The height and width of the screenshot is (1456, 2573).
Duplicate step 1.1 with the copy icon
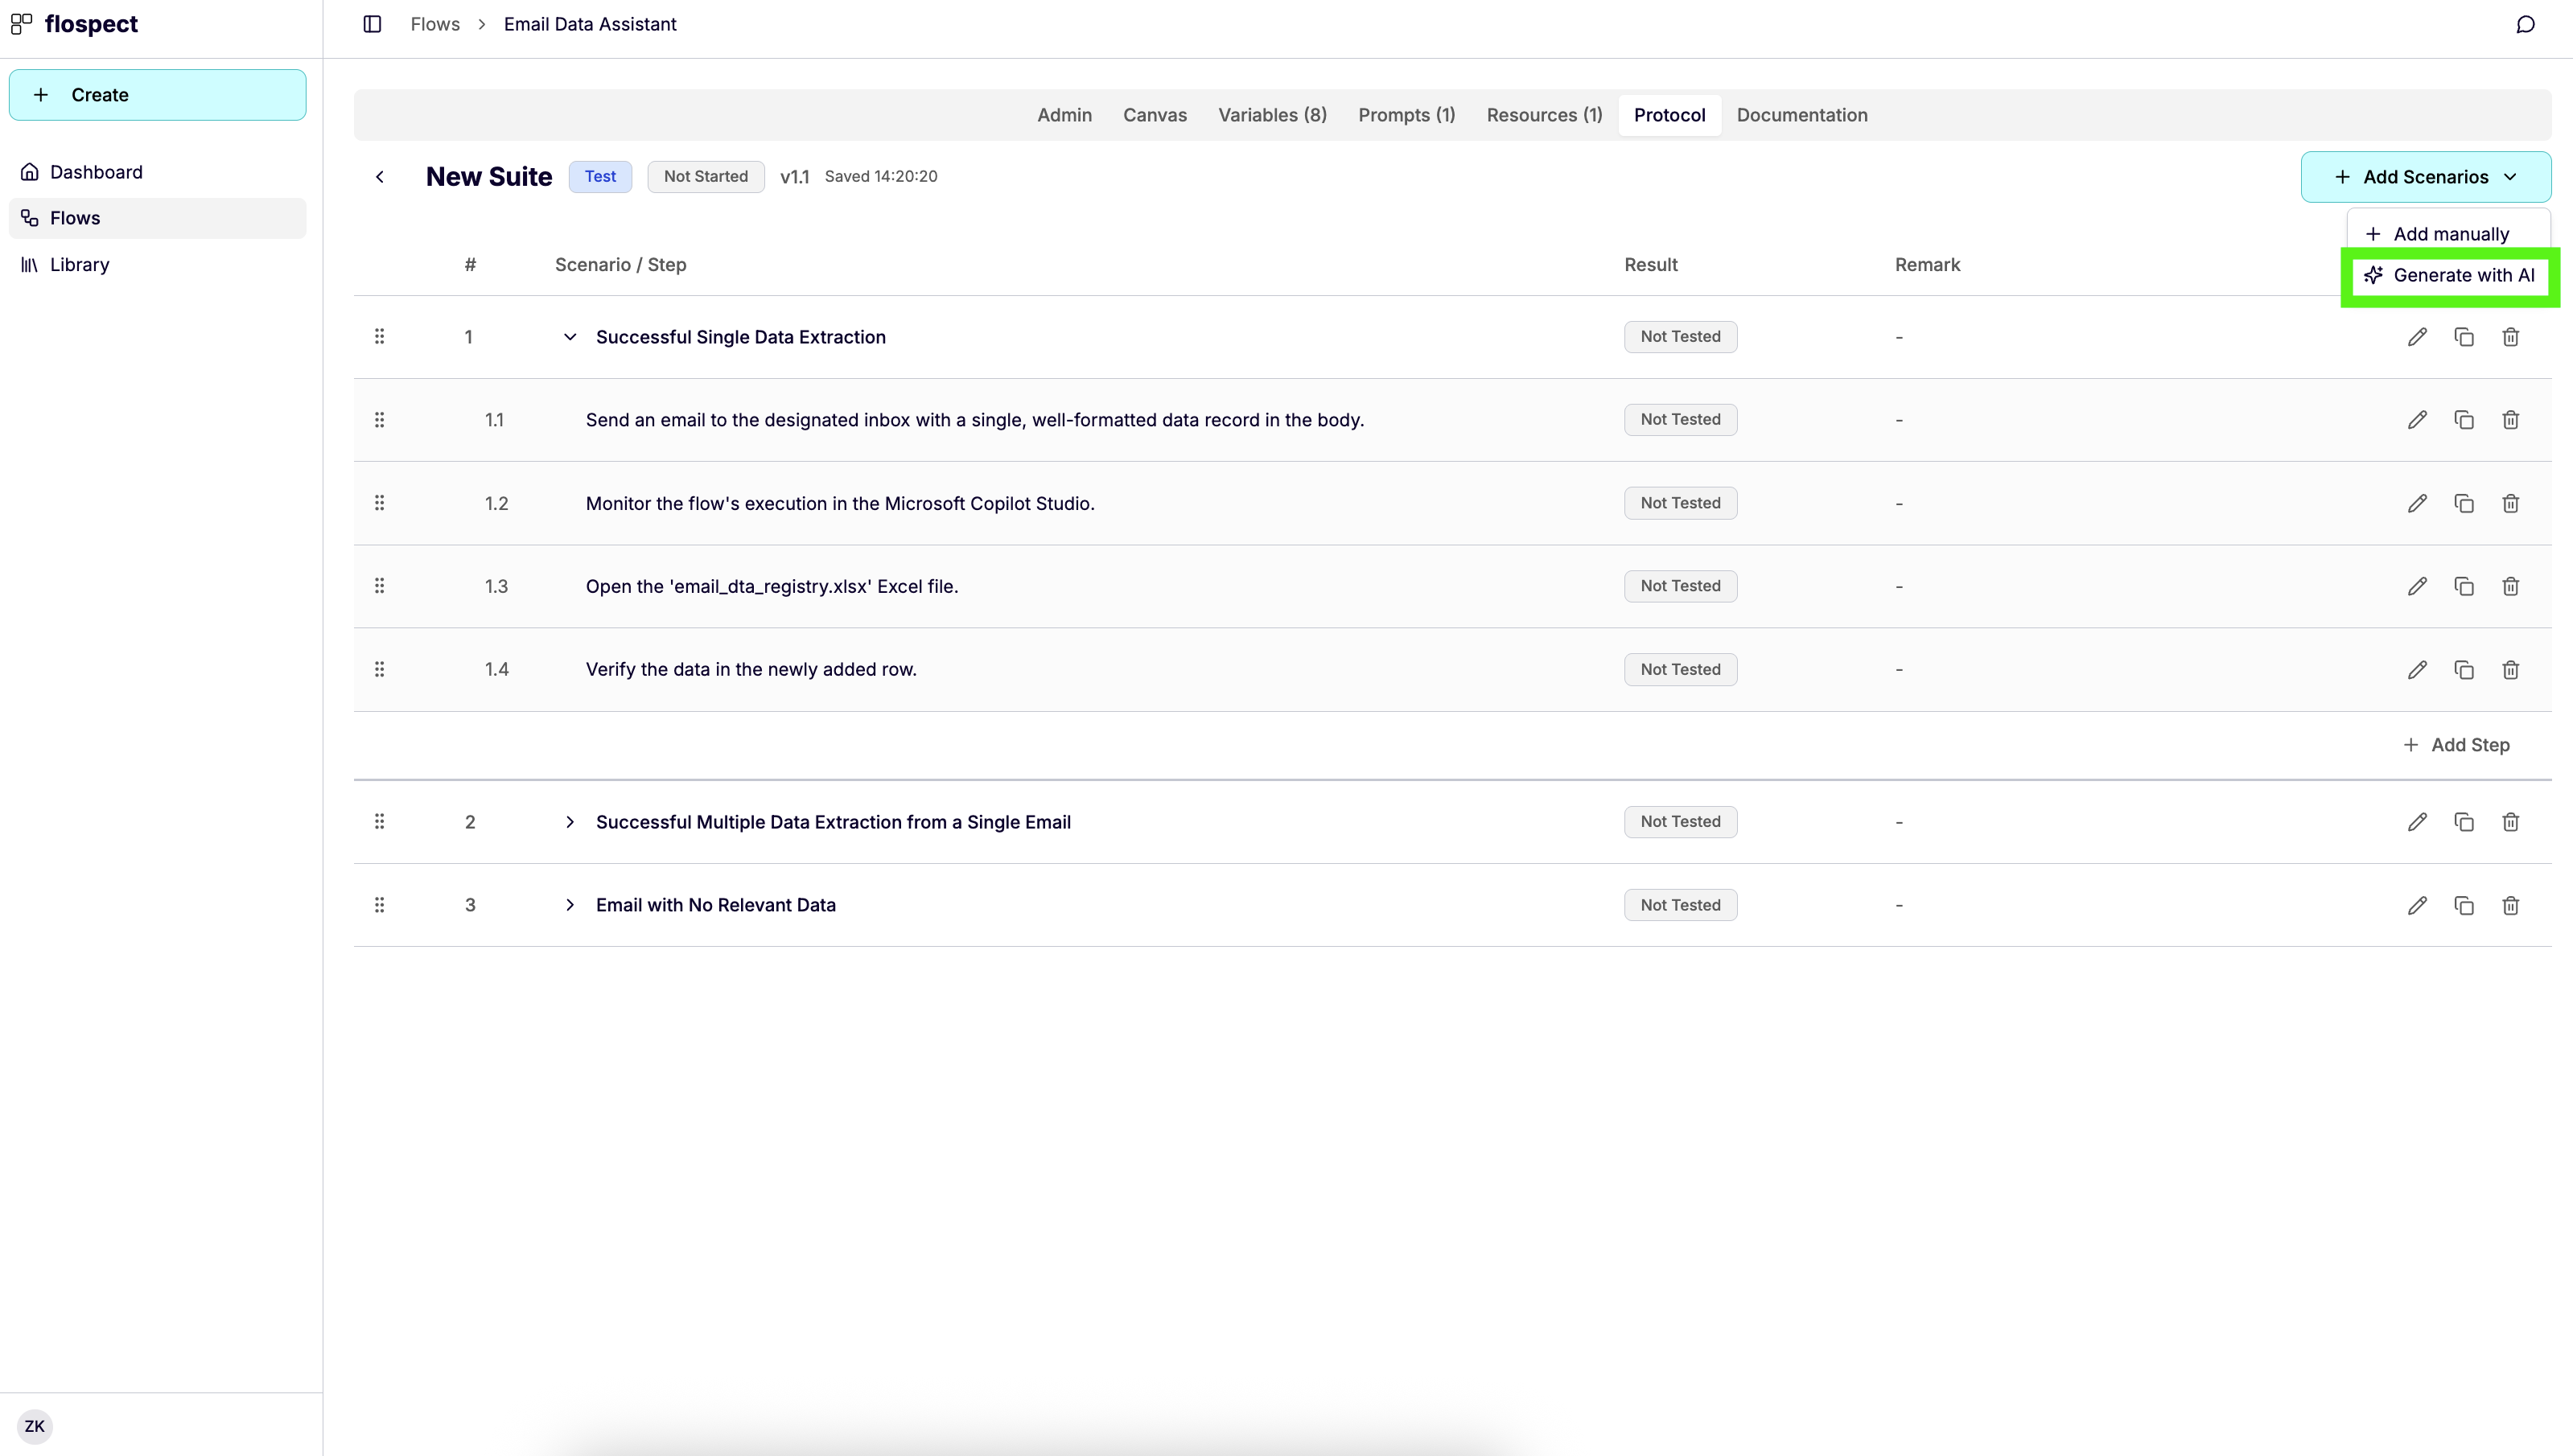pyautogui.click(x=2464, y=419)
